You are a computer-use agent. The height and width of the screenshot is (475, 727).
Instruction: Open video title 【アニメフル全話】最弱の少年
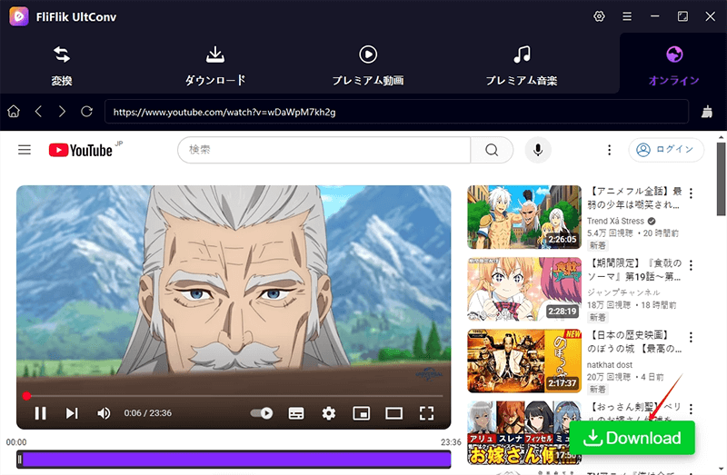[x=634, y=198]
